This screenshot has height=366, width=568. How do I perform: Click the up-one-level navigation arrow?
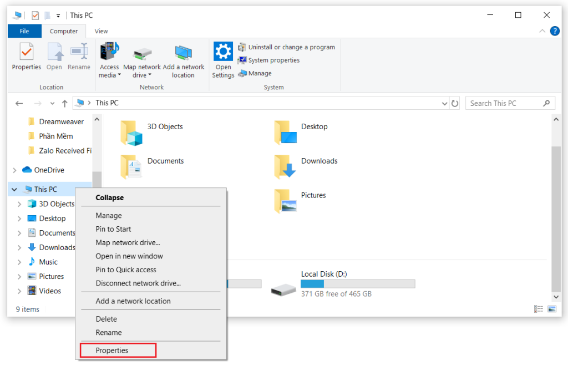[x=65, y=103]
